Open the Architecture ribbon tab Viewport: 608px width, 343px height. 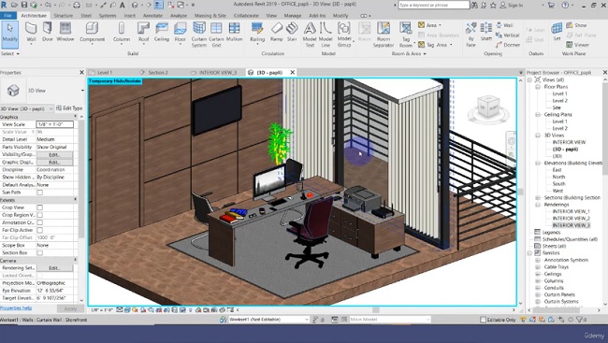[34, 16]
